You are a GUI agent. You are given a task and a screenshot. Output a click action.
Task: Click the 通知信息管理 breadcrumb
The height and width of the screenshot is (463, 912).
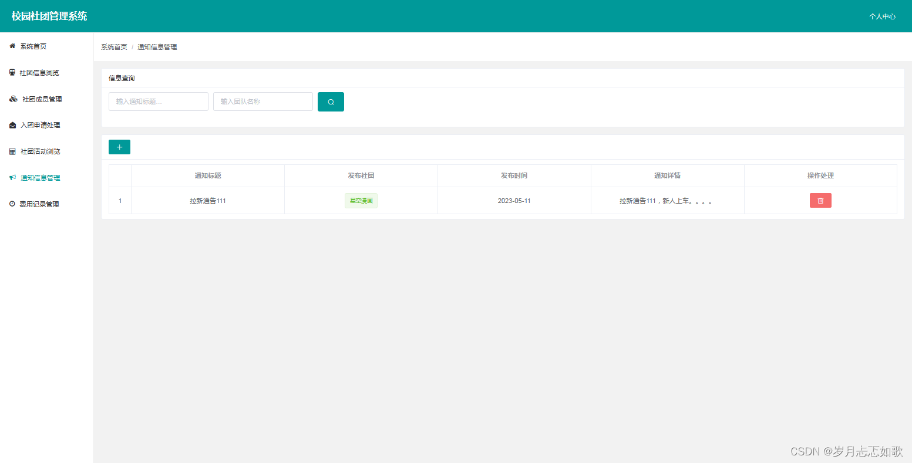pos(157,47)
